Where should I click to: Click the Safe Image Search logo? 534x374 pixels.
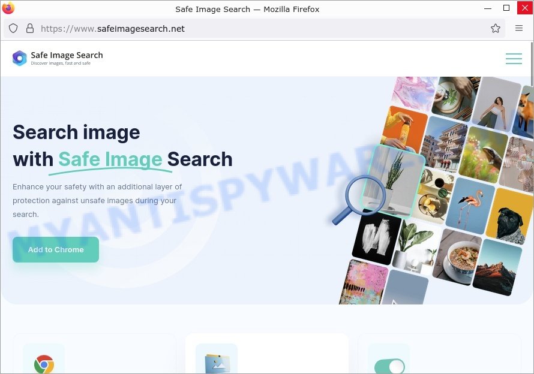click(58, 58)
